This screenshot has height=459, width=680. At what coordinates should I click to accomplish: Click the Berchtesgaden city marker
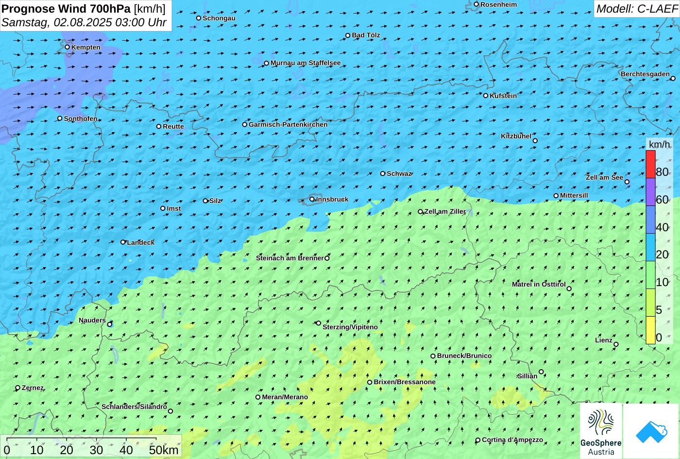click(673, 78)
